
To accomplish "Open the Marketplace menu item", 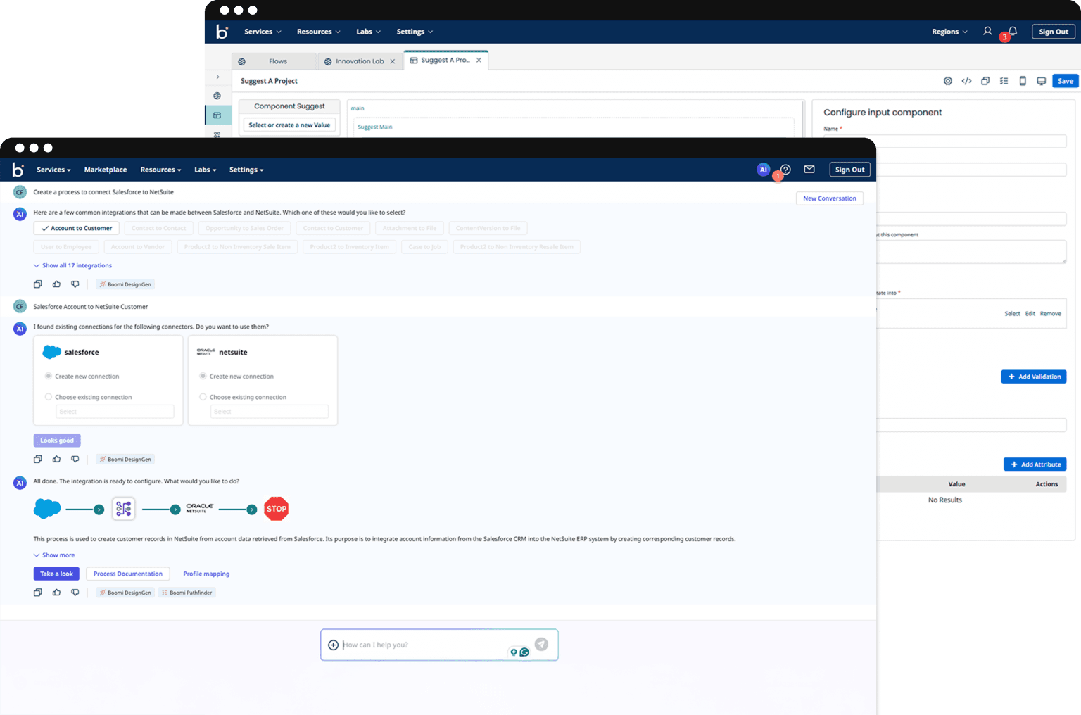I will (x=106, y=170).
